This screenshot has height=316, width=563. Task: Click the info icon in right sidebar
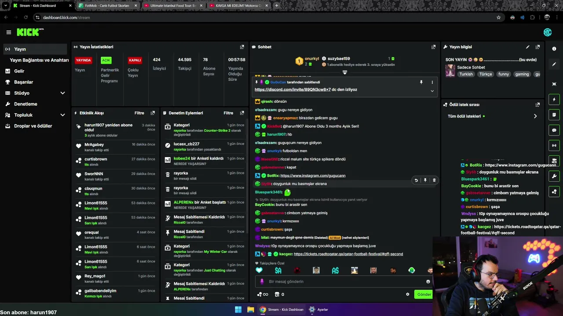(554, 49)
